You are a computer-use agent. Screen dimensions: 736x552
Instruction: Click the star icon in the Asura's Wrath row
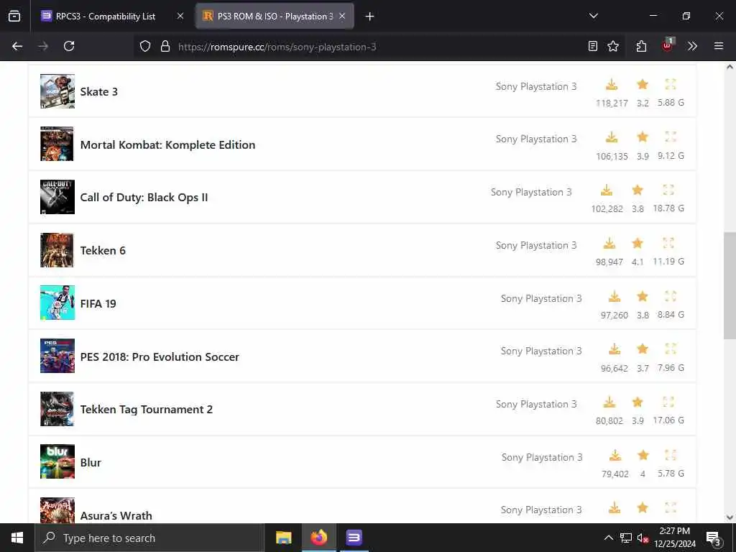643,508
